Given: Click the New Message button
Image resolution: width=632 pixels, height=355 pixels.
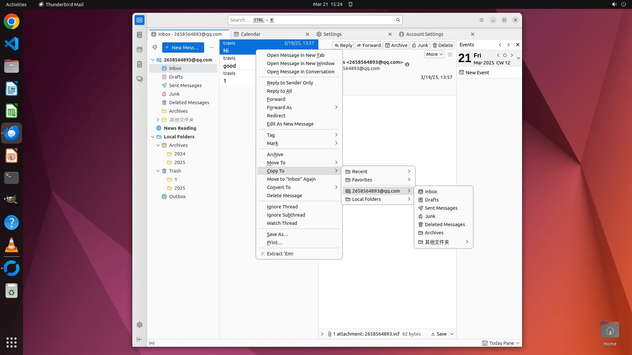Looking at the screenshot, I should coord(183,47).
